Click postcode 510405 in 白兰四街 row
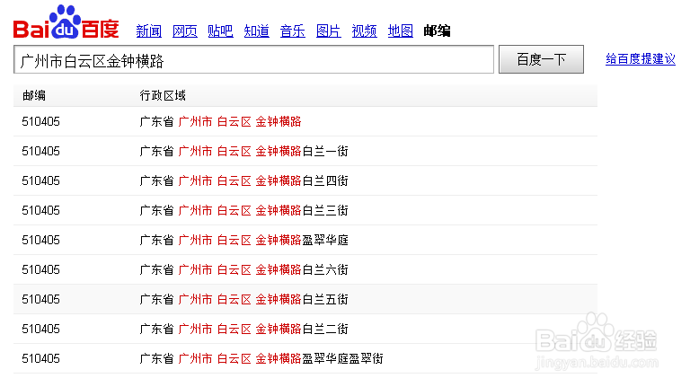The height and width of the screenshot is (387, 699). tap(40, 180)
